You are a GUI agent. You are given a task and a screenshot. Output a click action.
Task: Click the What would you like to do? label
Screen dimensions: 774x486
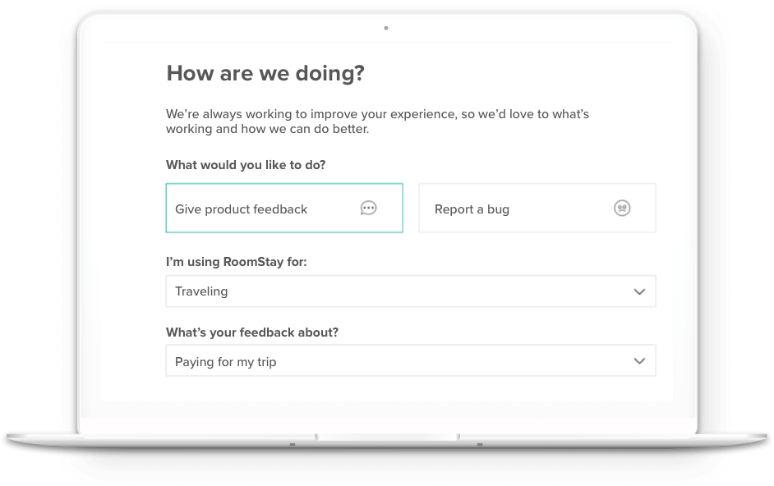[246, 165]
